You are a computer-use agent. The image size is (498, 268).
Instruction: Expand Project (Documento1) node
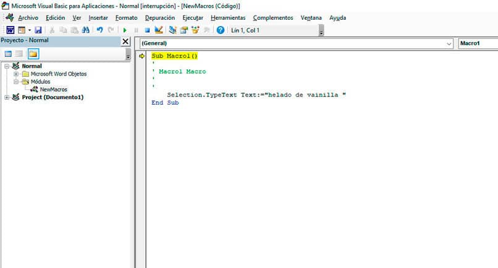pyautogui.click(x=7, y=97)
